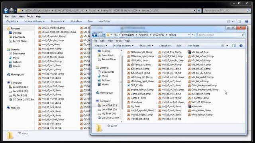Open Homegroup in front window sidebar
The height and width of the screenshot is (143, 255).
[104, 93]
